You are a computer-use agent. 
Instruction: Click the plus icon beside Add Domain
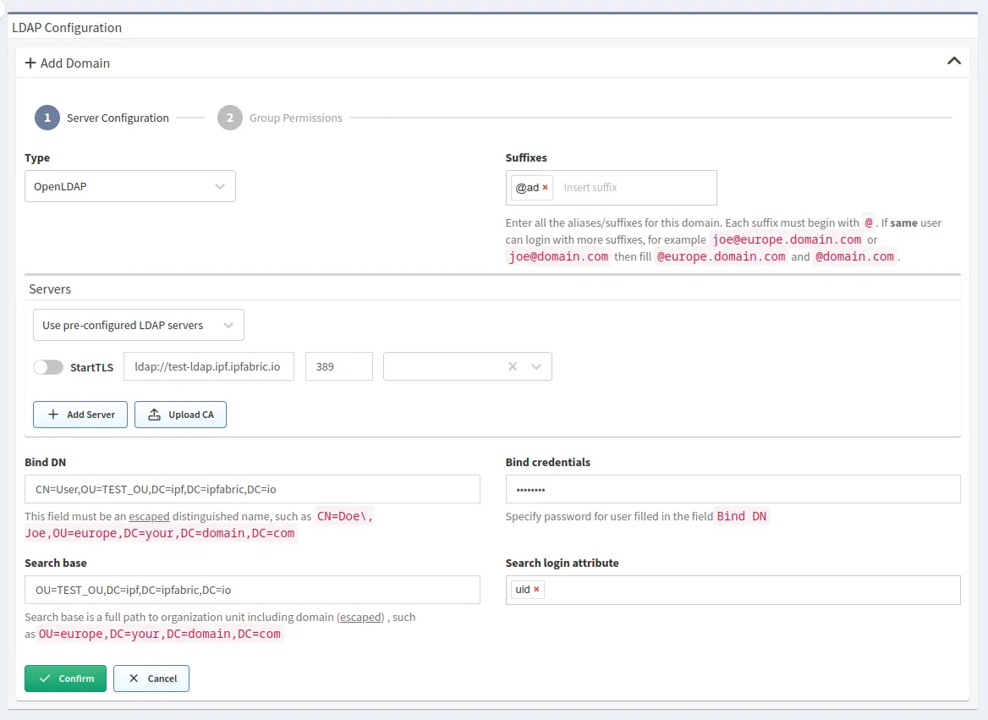(x=30, y=63)
